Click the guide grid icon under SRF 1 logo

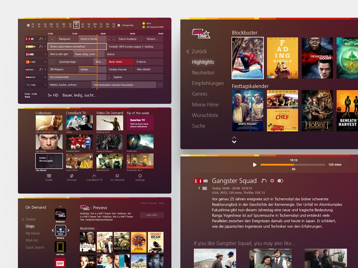click(205, 188)
